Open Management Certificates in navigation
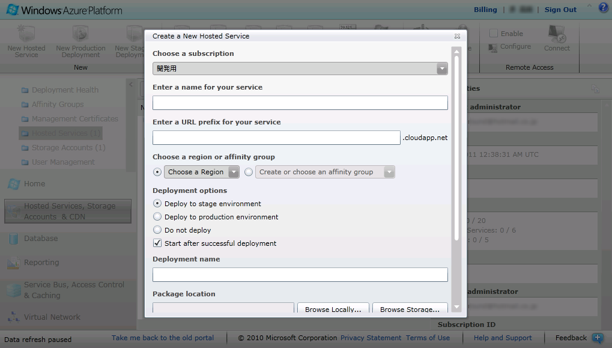Viewport: 612px width, 348px height. point(75,119)
